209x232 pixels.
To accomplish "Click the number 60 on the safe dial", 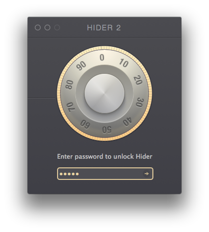I will point(85,124).
